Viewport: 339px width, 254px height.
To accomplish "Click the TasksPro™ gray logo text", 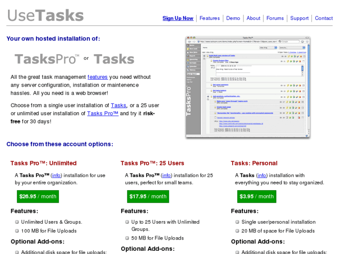I will tap(47, 59).
